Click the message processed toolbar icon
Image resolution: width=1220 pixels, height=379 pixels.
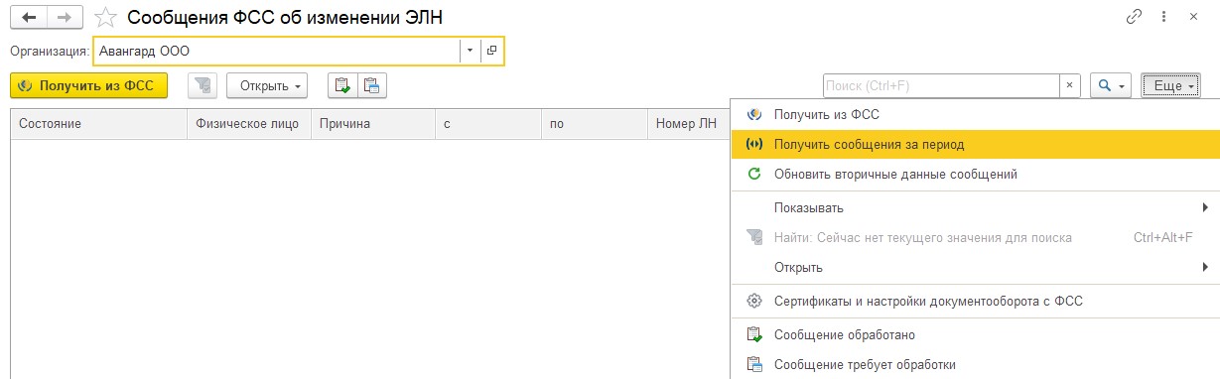pyautogui.click(x=342, y=85)
